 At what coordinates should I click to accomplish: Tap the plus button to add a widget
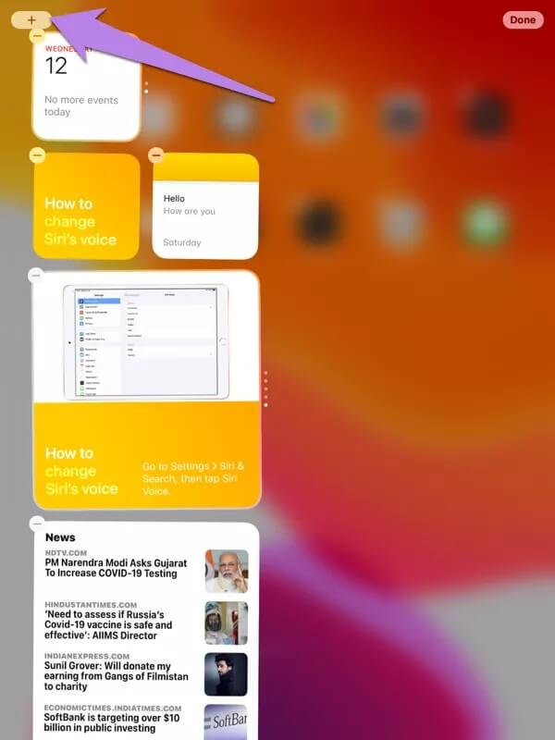pos(31,19)
